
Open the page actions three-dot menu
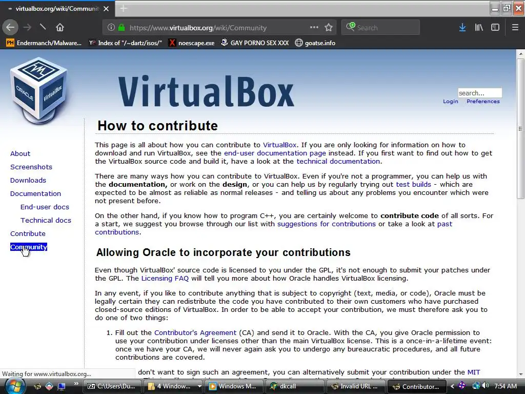[x=314, y=28]
